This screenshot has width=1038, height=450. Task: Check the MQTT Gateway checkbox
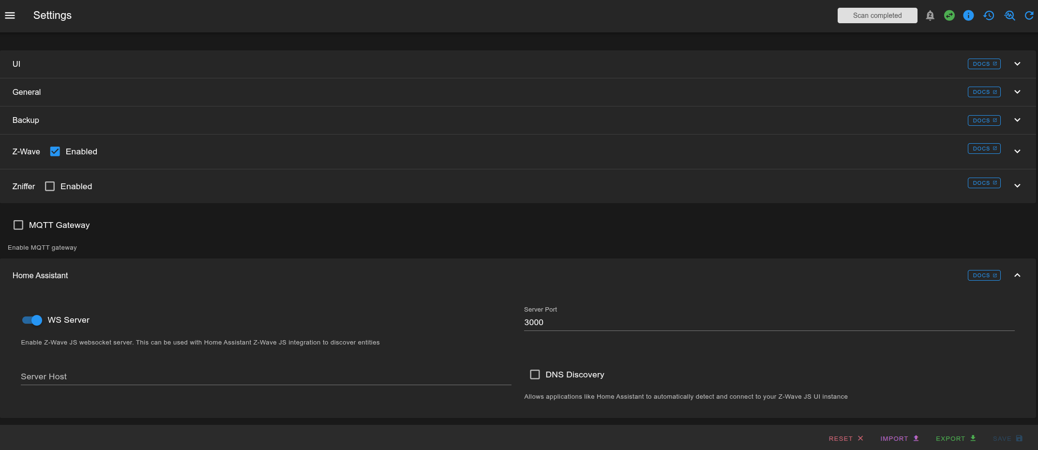[x=18, y=225]
